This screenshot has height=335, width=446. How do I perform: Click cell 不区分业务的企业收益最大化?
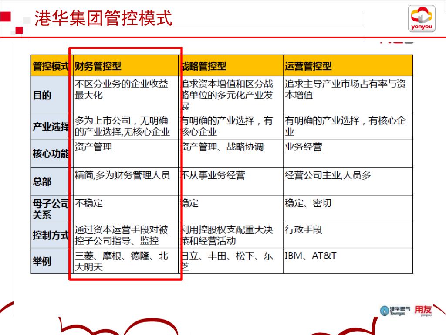tap(126, 95)
